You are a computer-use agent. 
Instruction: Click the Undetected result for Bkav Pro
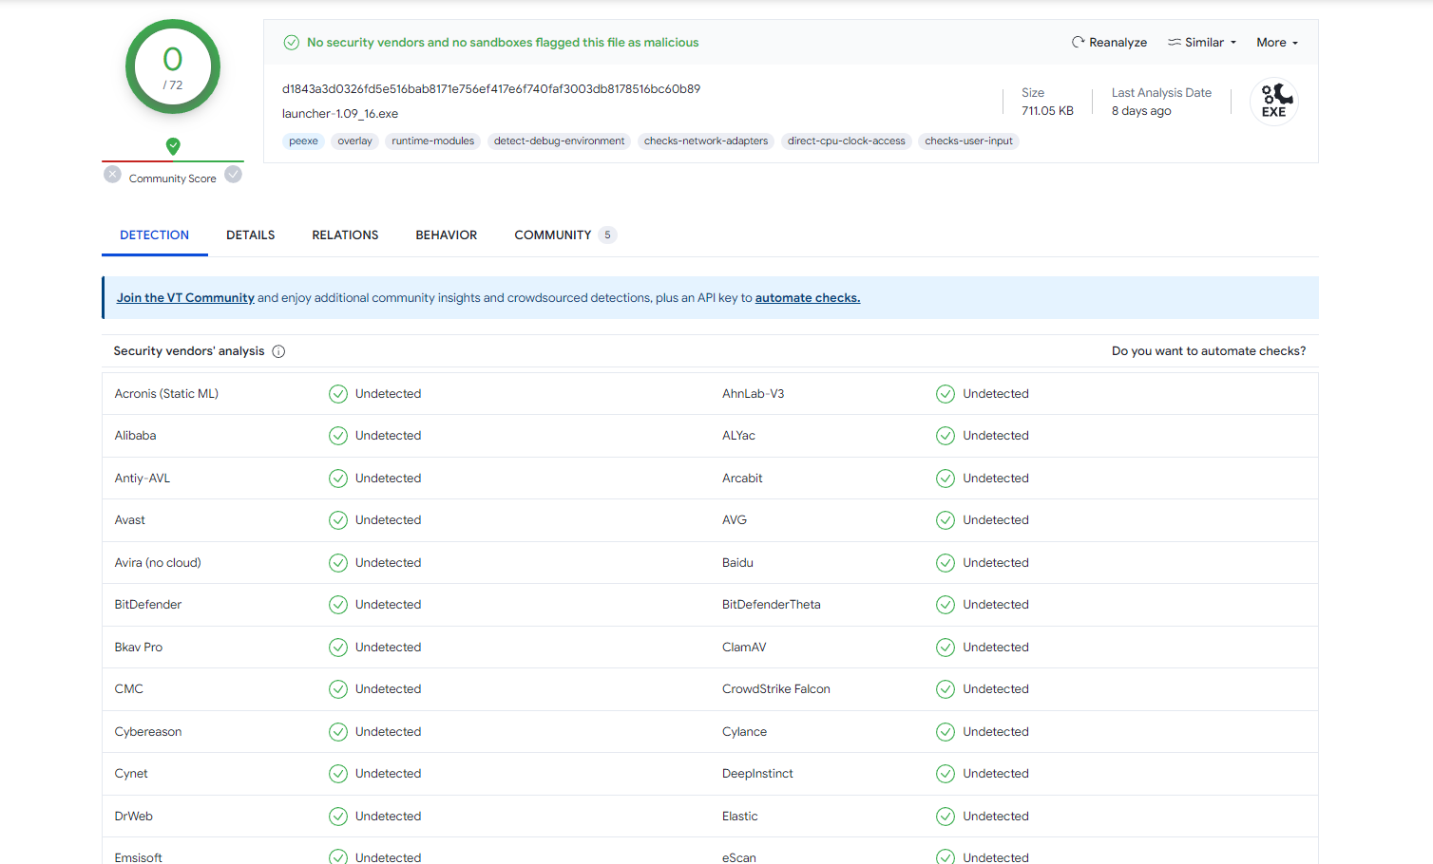[x=389, y=648]
